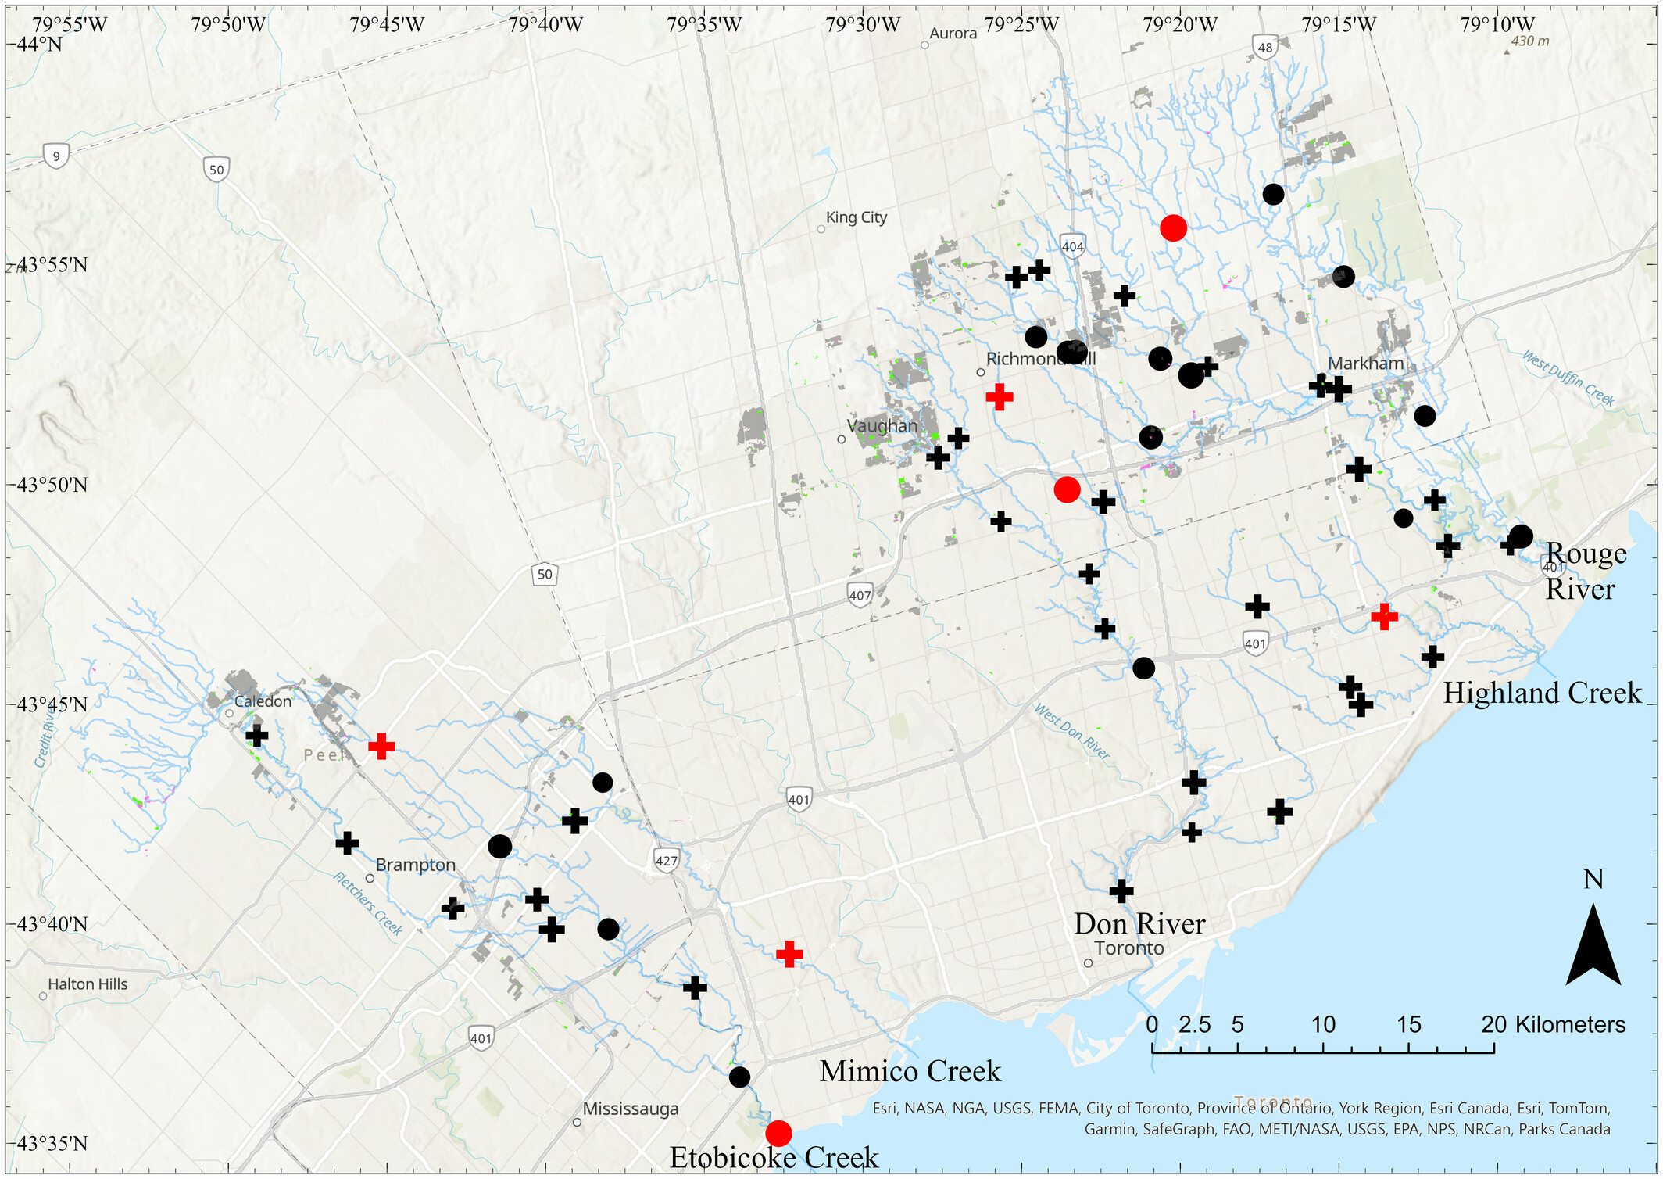This screenshot has height=1179, width=1663.
Task: Select the black circle beside Rouge River label
Action: [x=1521, y=536]
